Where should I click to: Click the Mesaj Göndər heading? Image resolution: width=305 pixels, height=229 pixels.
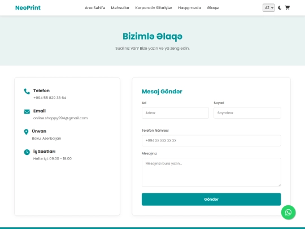[x=162, y=92]
